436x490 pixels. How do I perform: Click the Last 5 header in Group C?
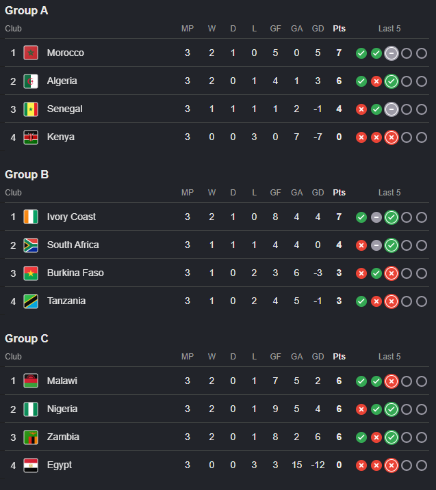point(389,357)
